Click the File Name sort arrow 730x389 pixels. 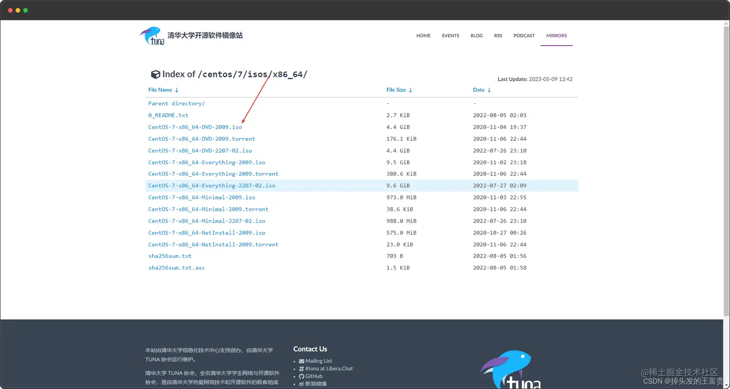point(177,90)
